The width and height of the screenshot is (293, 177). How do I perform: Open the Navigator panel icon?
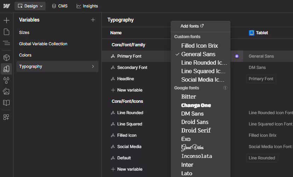tap(7, 43)
